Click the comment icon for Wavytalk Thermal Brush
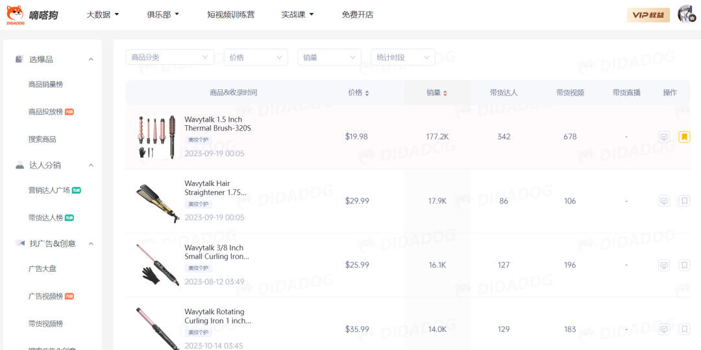Viewport: 701px width, 350px height. (664, 137)
